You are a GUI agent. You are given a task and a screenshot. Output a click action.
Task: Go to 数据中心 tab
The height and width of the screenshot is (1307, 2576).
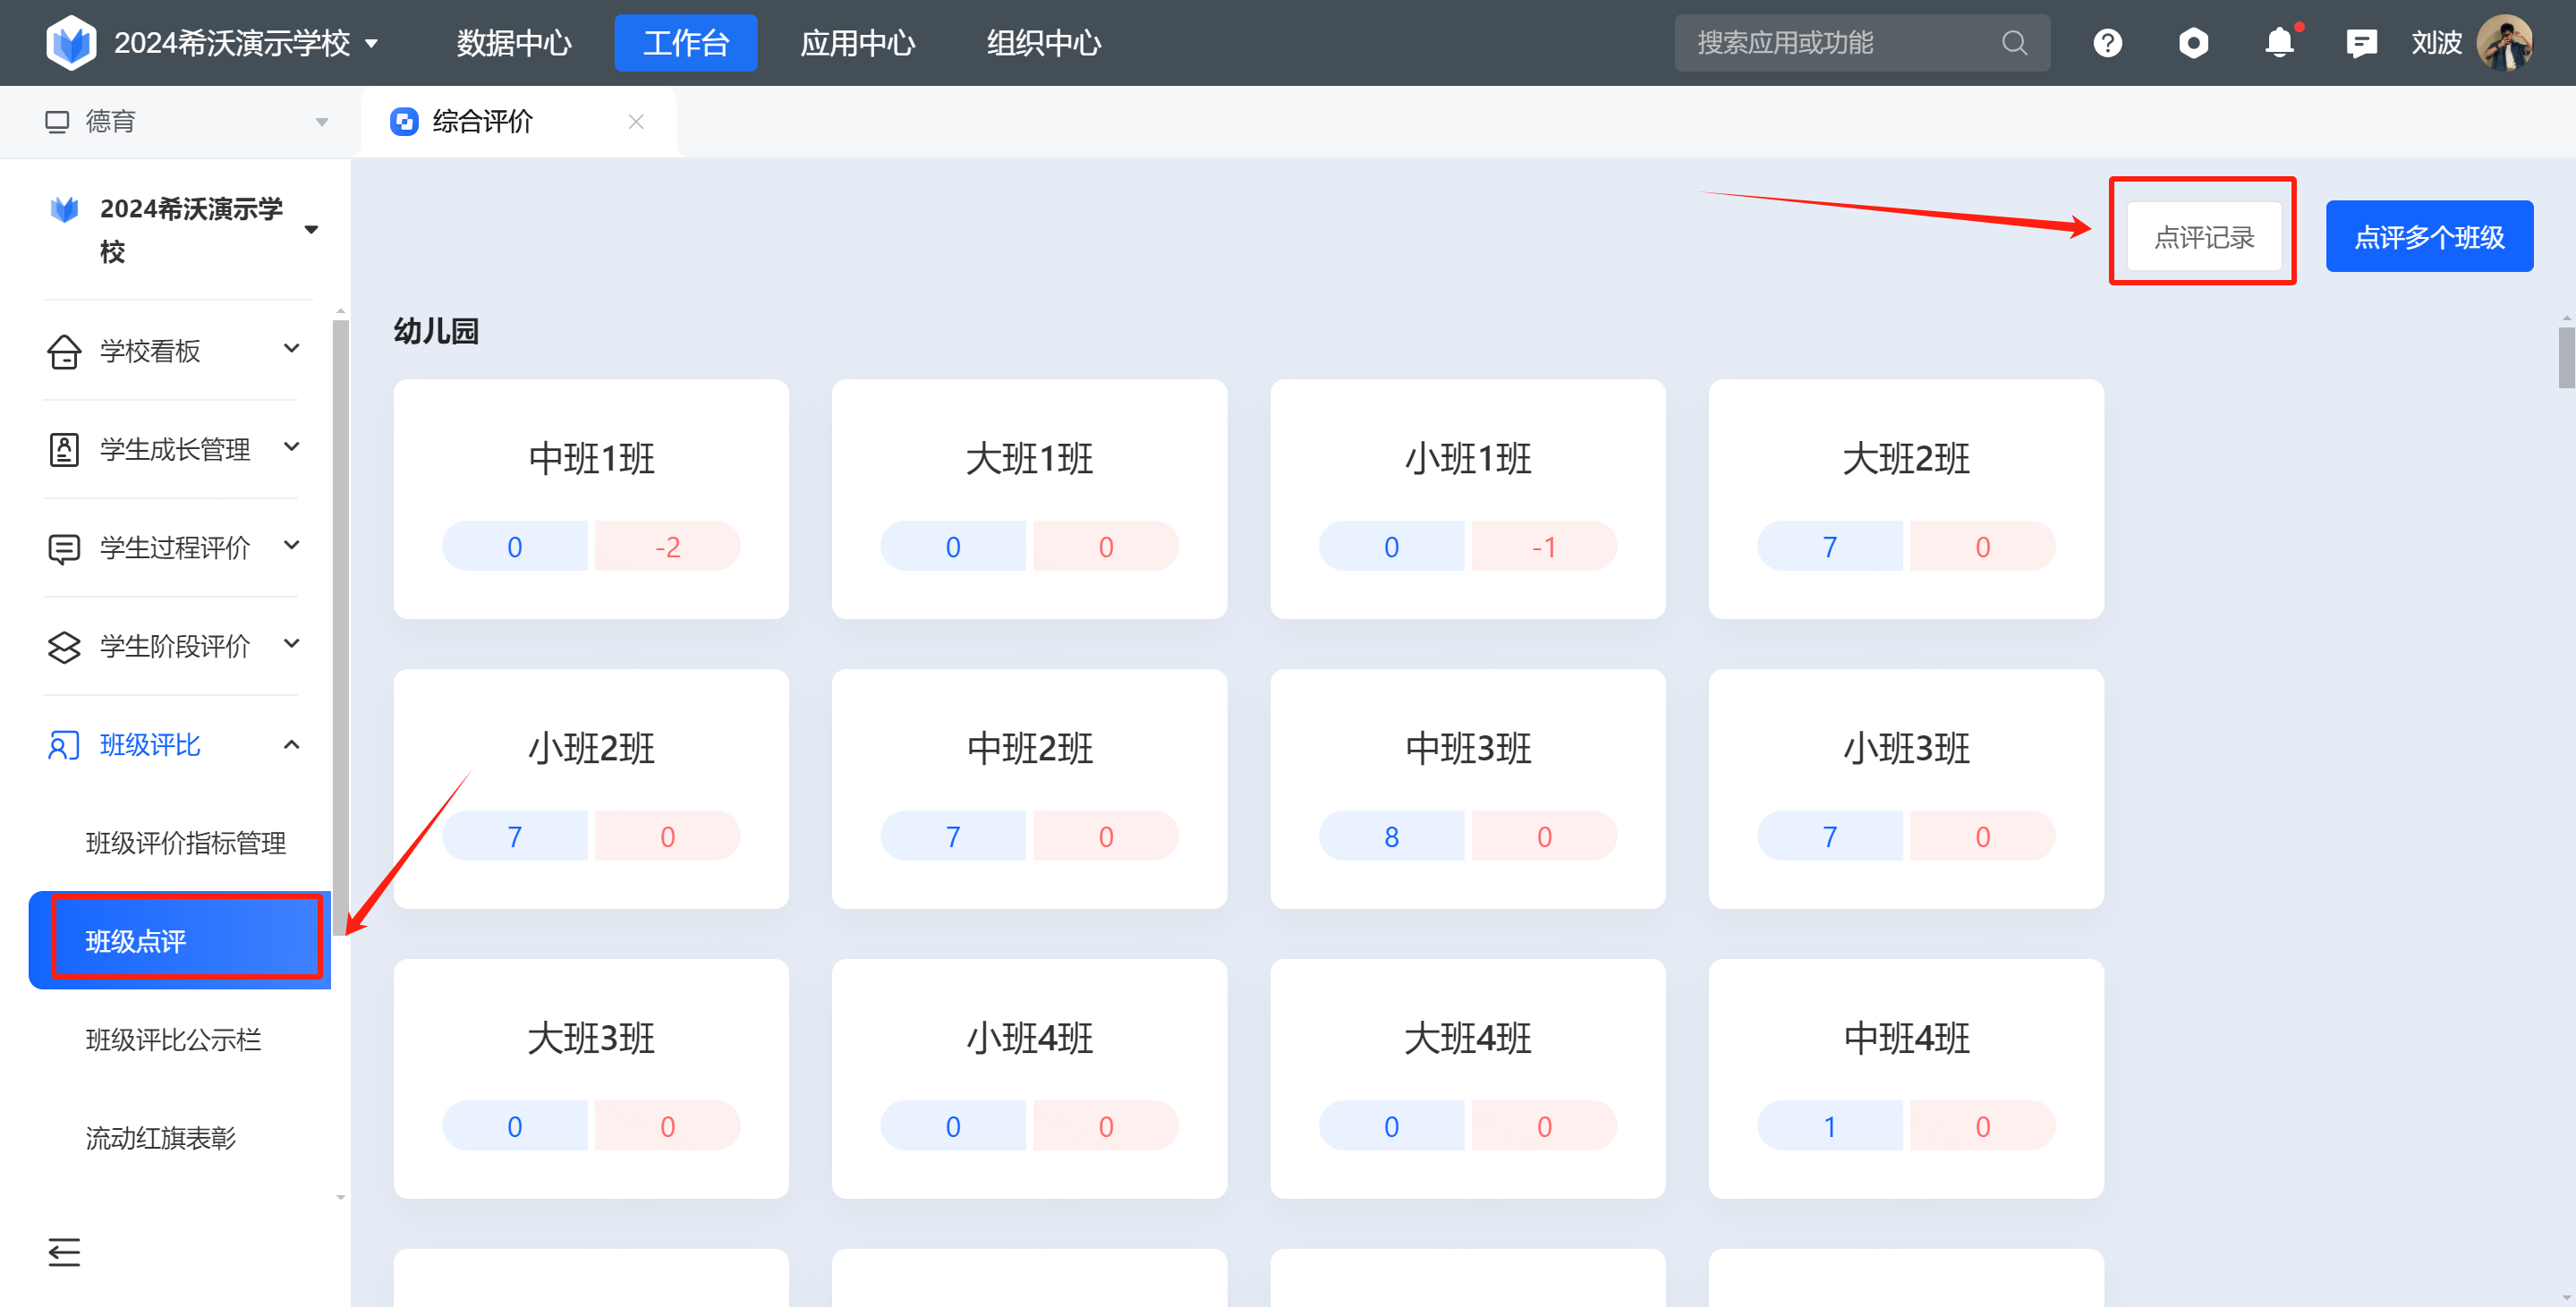click(x=514, y=43)
